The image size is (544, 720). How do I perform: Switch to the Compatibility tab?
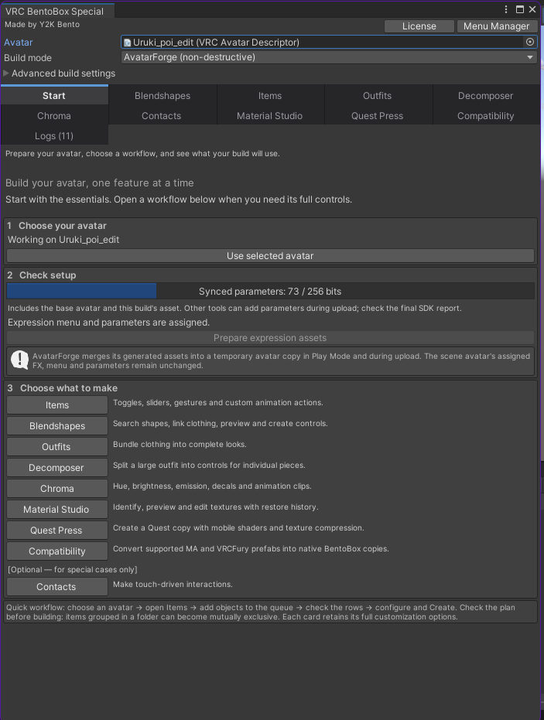coord(486,116)
